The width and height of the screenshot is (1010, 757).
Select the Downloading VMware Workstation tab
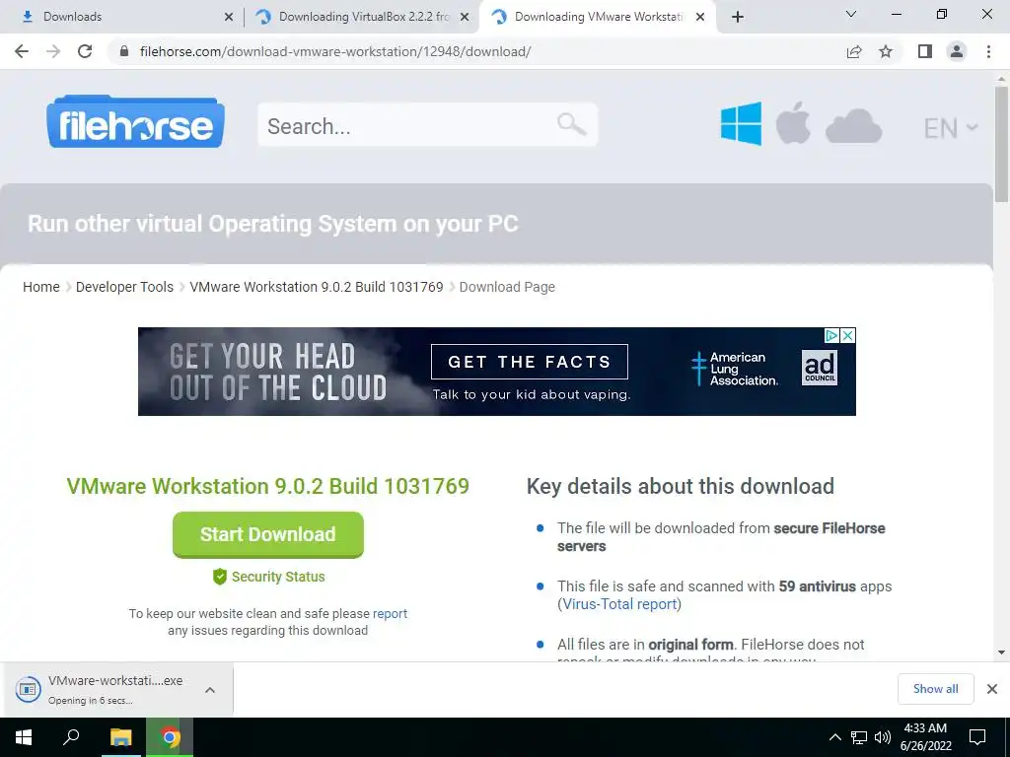596,17
